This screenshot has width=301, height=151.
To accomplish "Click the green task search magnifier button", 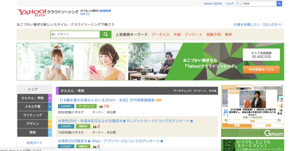I will tap(106, 34).
